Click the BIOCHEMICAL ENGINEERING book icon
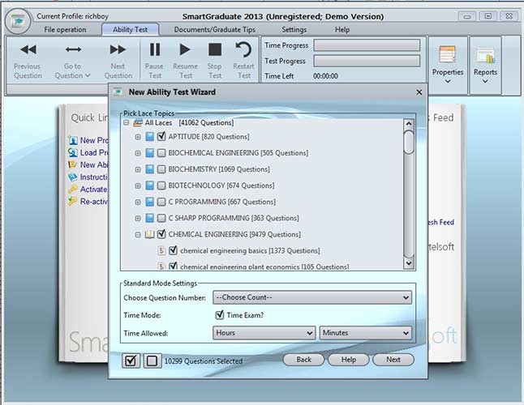Viewport: 524px width, 405px height. pos(150,153)
